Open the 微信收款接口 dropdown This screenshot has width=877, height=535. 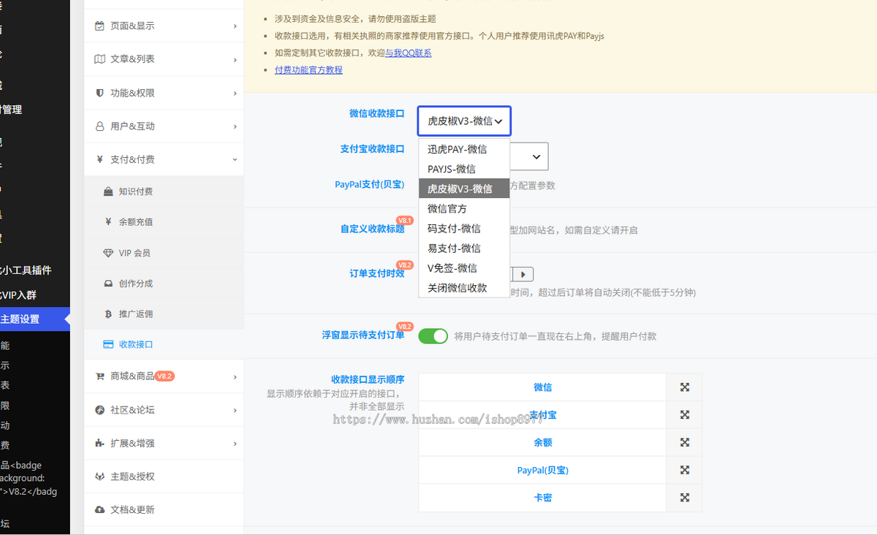pos(464,121)
